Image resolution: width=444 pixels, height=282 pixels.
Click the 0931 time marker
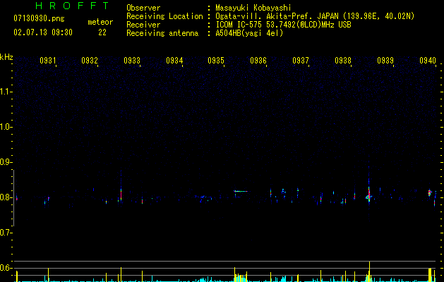(48, 60)
